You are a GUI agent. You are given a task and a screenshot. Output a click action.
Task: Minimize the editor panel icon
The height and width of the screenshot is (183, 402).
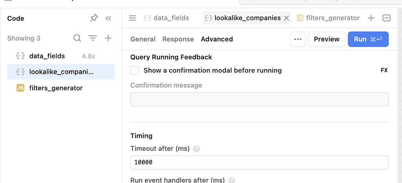[x=386, y=18]
